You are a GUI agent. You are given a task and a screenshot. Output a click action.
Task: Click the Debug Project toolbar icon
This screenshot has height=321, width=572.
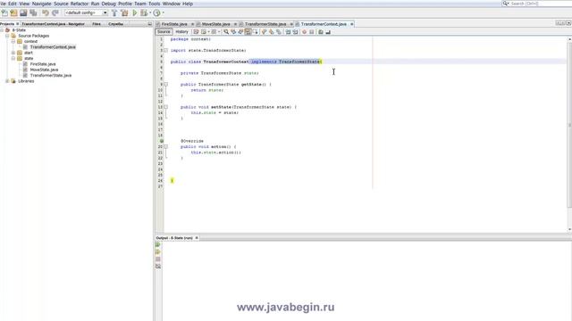tap(144, 13)
